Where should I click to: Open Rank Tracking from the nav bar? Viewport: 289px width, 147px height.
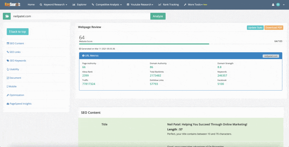point(168,4)
